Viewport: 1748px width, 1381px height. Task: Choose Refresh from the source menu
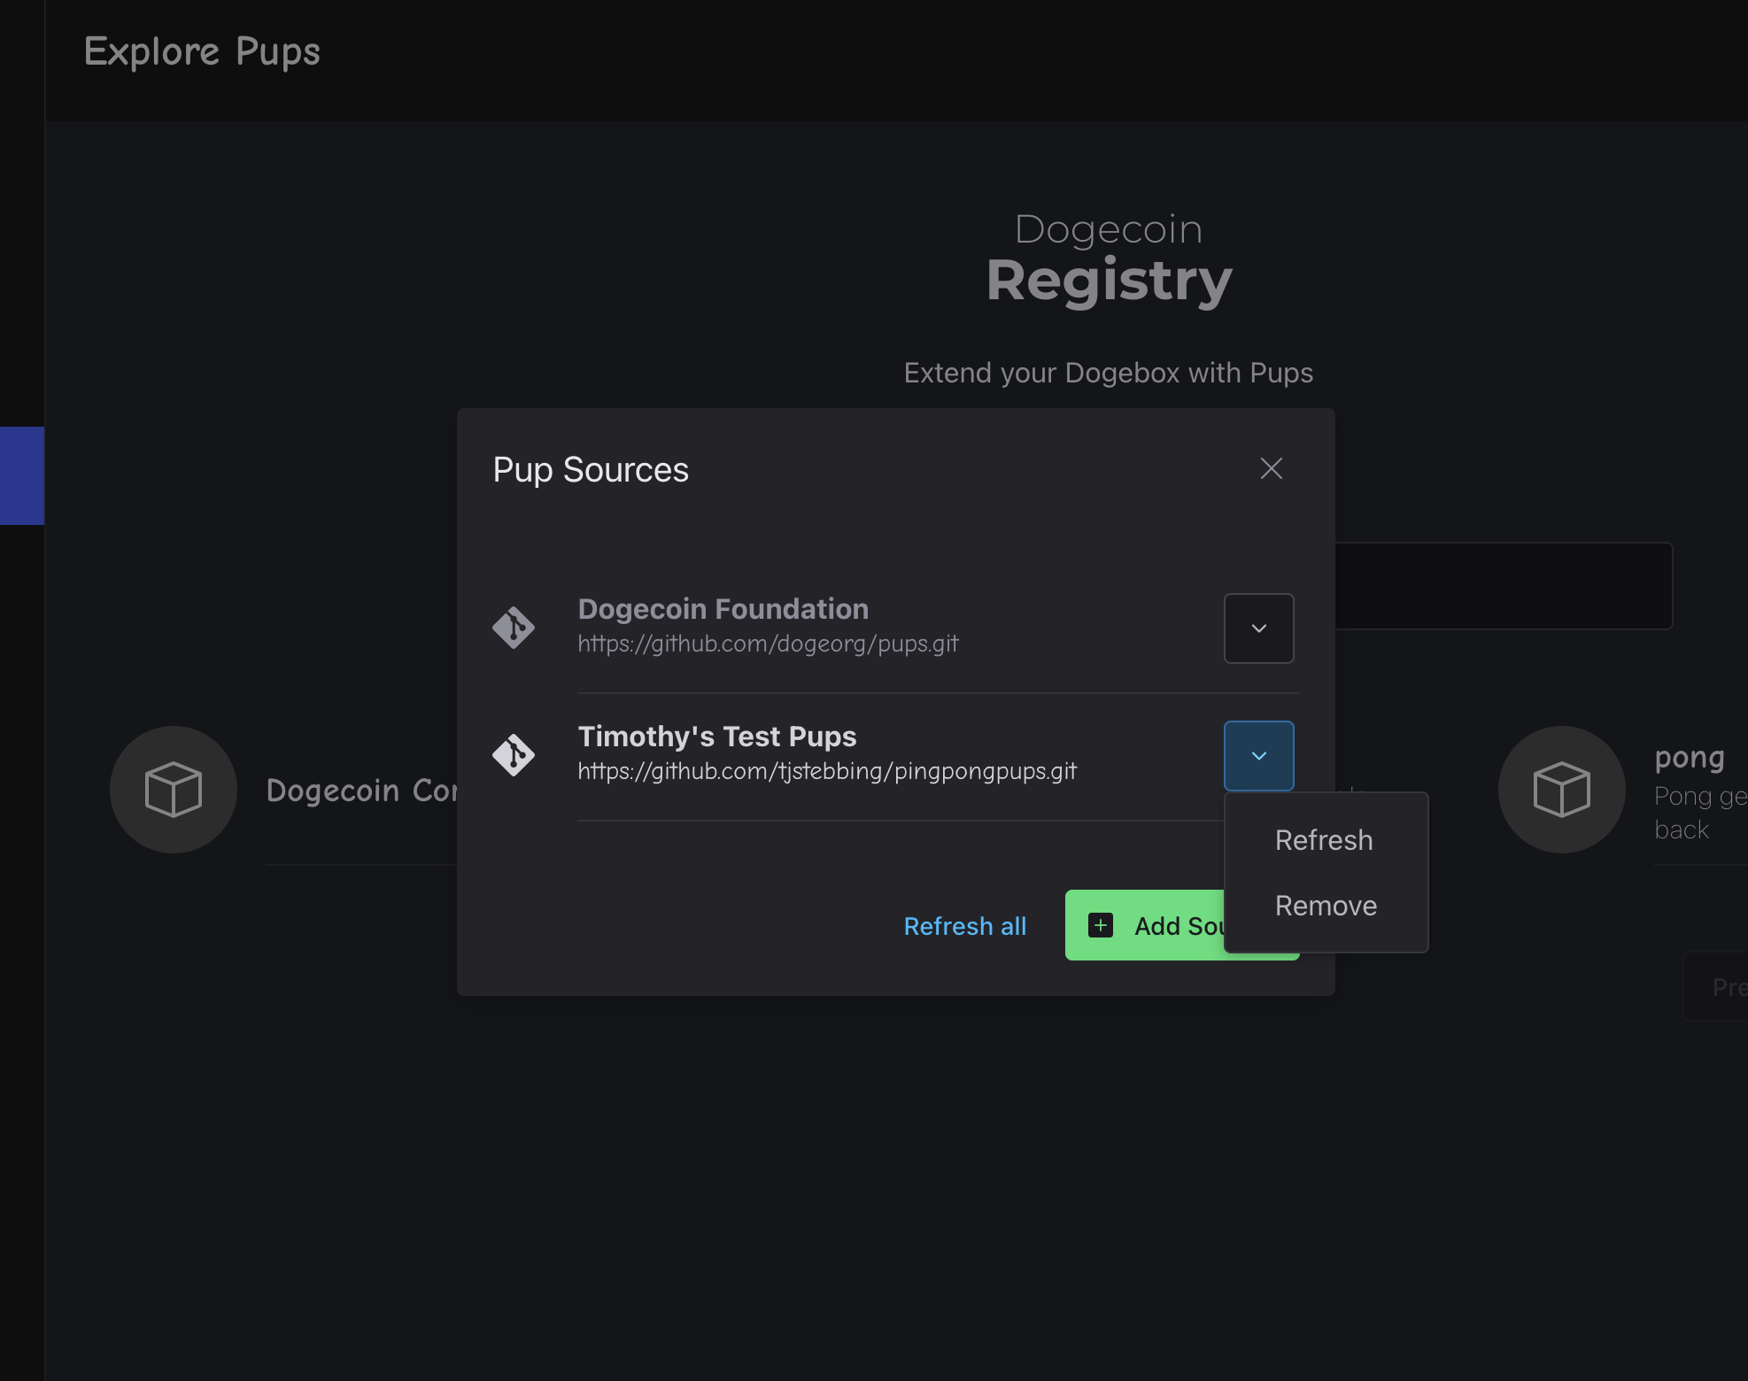(x=1325, y=840)
